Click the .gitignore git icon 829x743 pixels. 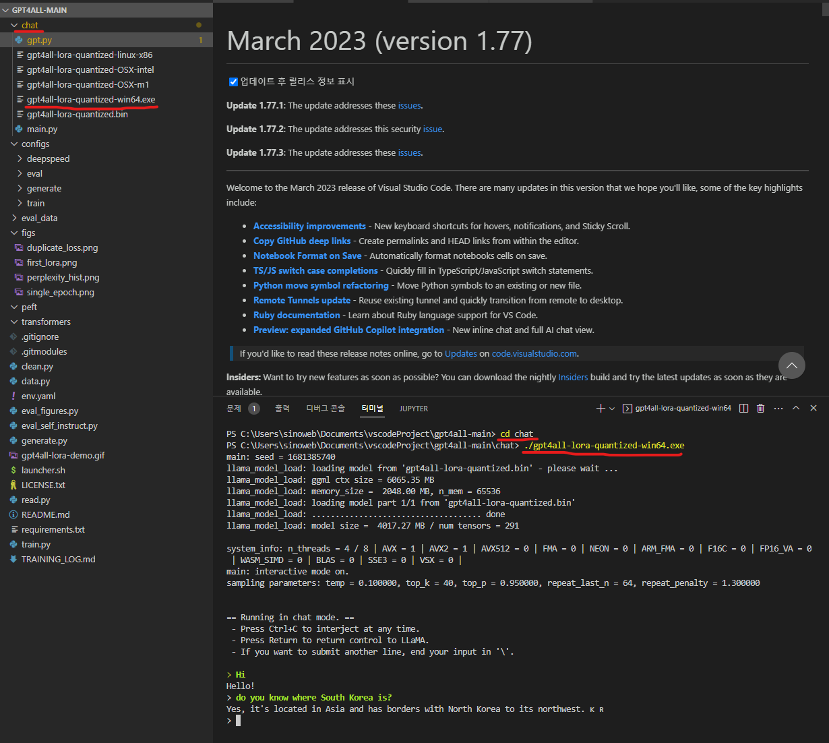pos(13,336)
